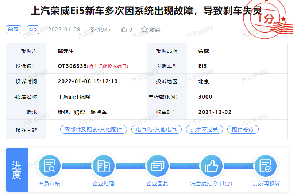Click the 维修、赔偿、退换车 demand text

coord(82,112)
